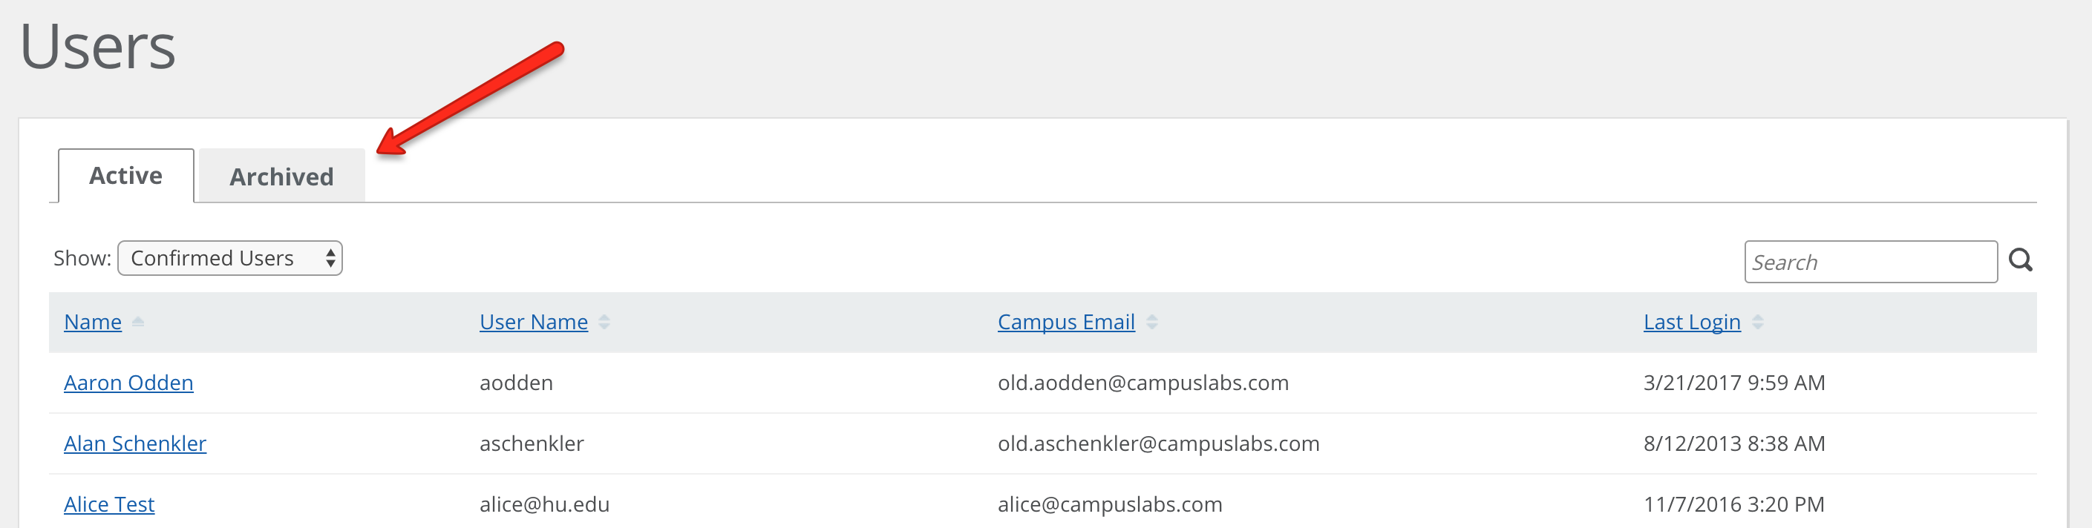Click the alice@campuslabs.com email cell

[x=1109, y=504]
